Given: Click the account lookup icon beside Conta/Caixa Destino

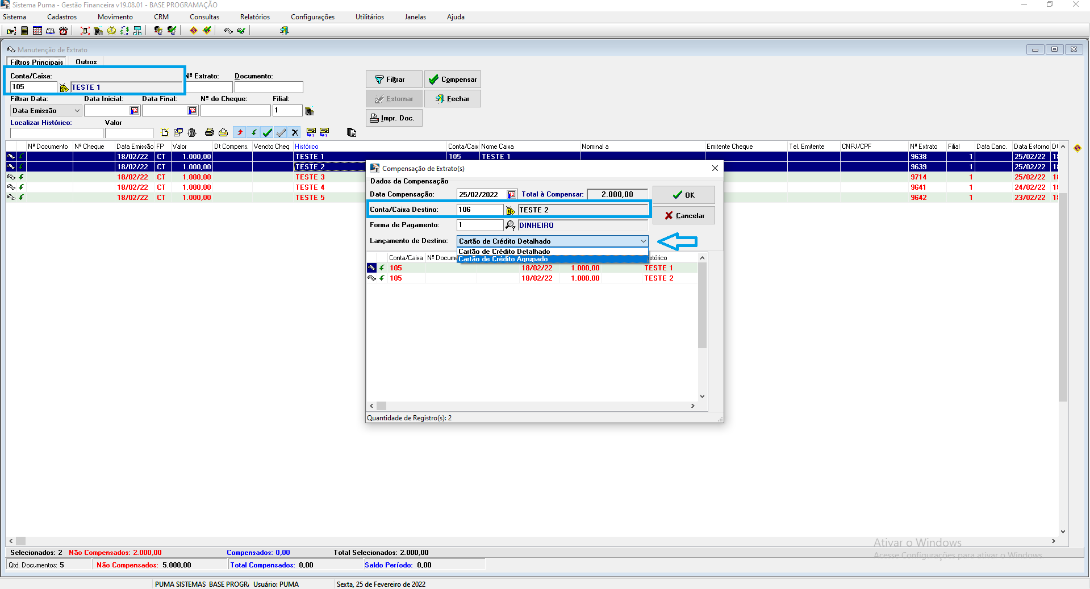Looking at the screenshot, I should (x=510, y=210).
